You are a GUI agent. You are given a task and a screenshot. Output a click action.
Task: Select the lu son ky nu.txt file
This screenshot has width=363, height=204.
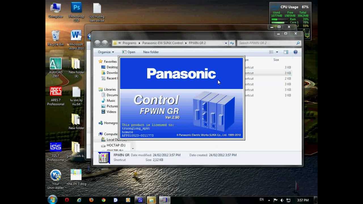click(76, 96)
